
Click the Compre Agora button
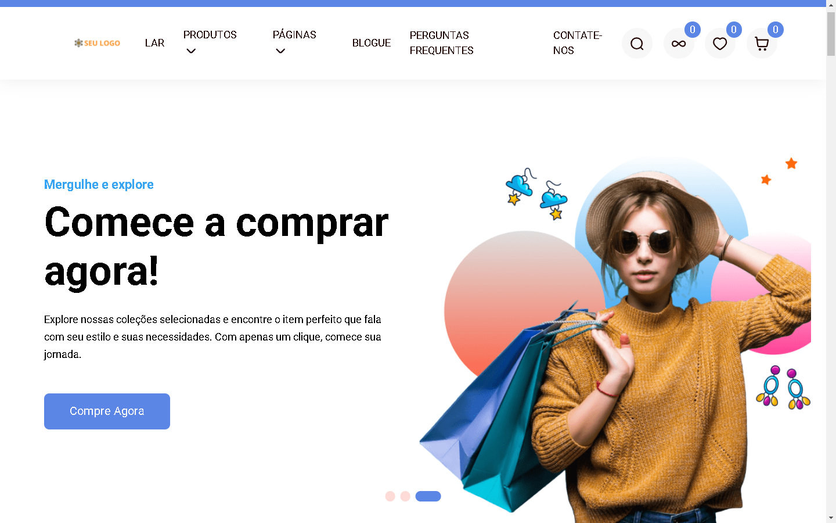(x=107, y=411)
